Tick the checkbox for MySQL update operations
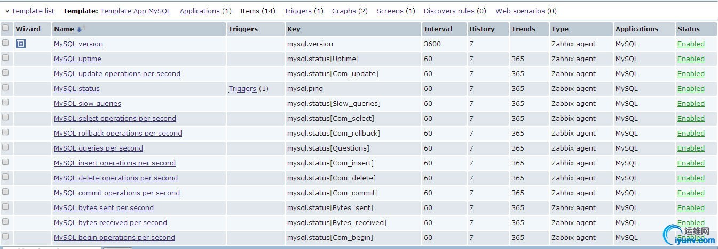 tap(5, 72)
